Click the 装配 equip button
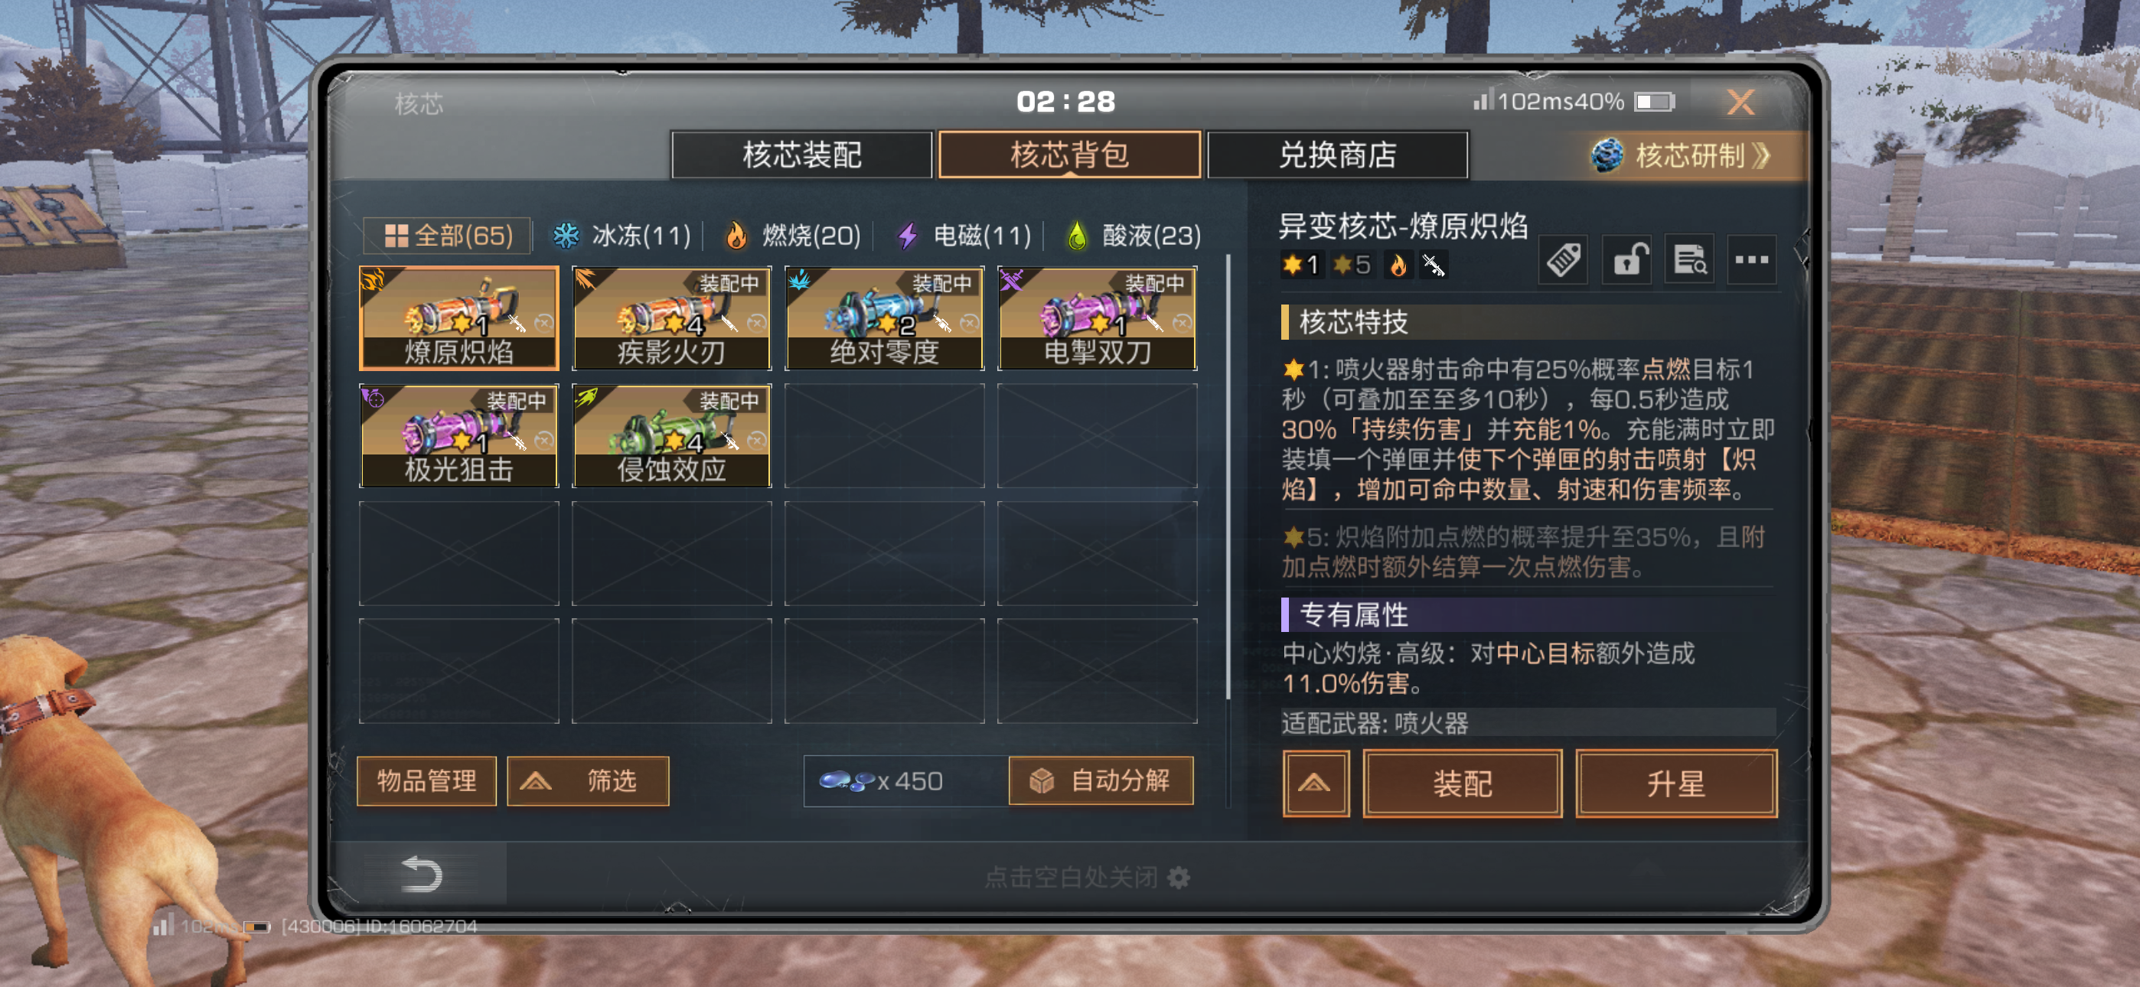Image resolution: width=2140 pixels, height=987 pixels. (1462, 783)
